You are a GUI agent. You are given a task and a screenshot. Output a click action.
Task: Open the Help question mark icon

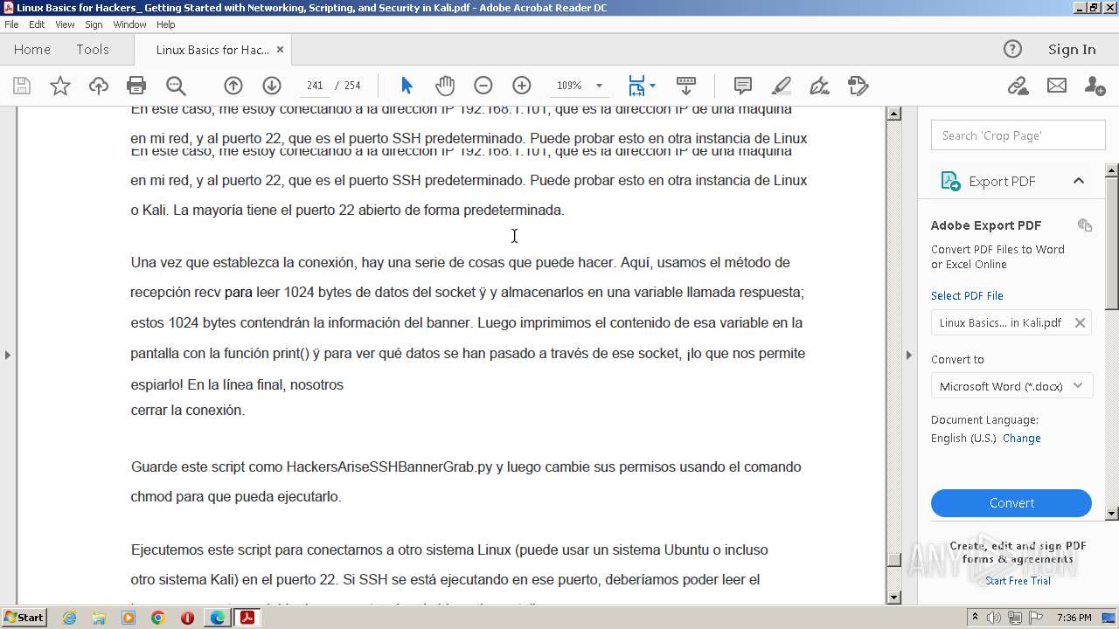(1012, 50)
